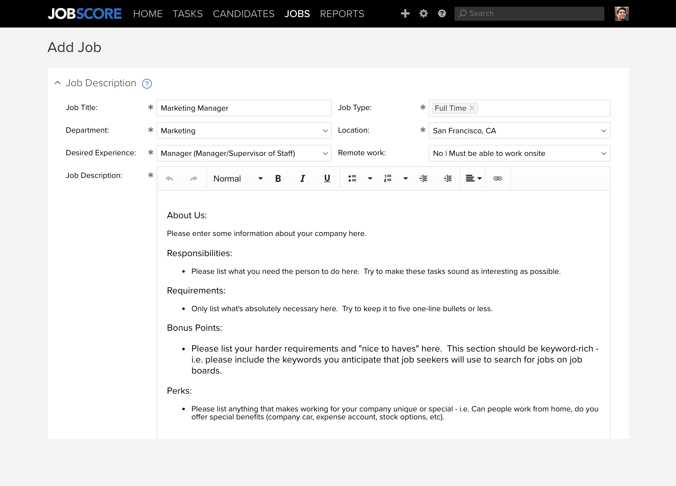
Task: Click the Job Title input field
Action: 244,108
